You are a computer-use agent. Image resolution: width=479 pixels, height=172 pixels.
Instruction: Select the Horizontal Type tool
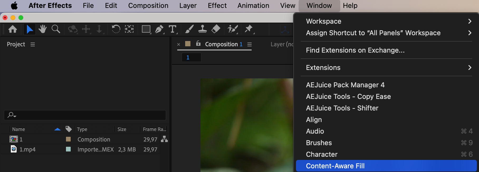pyautogui.click(x=173, y=29)
